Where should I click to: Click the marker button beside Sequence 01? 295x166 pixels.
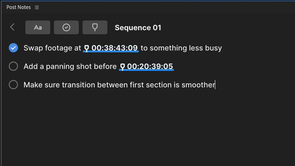pos(95,28)
